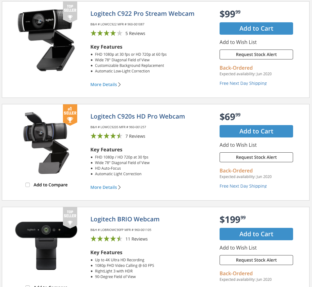Screen dimensions: 312x287
Task: Add Logitech C922 Pro Stream to cart
Action: [x=256, y=28]
